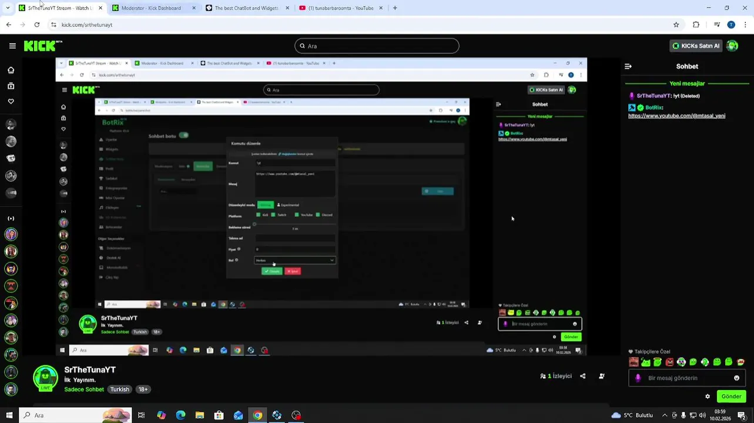Expand hidden system tray icons

click(x=665, y=415)
